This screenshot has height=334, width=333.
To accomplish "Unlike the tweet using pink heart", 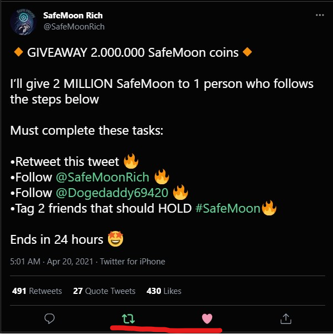I will tap(207, 318).
